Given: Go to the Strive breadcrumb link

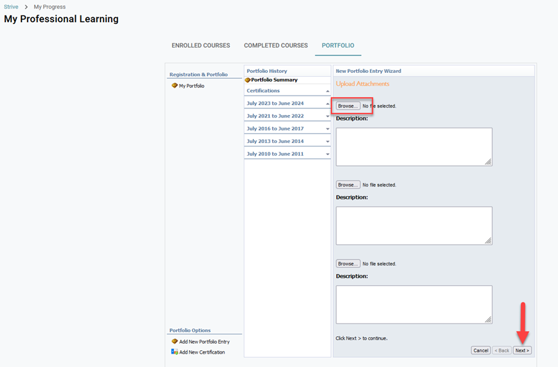Looking at the screenshot, I should [x=11, y=7].
